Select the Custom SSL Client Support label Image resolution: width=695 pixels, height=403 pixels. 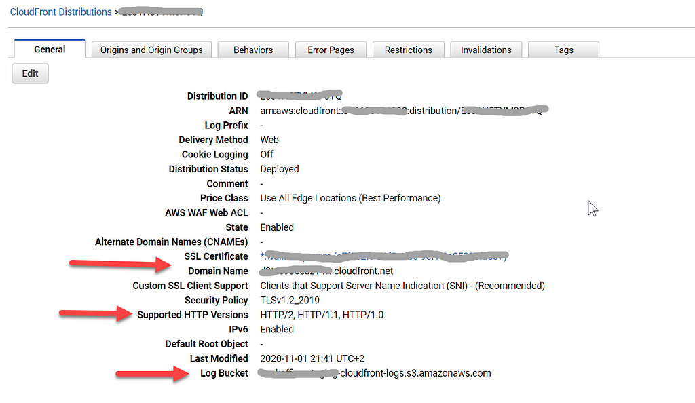[x=190, y=286]
